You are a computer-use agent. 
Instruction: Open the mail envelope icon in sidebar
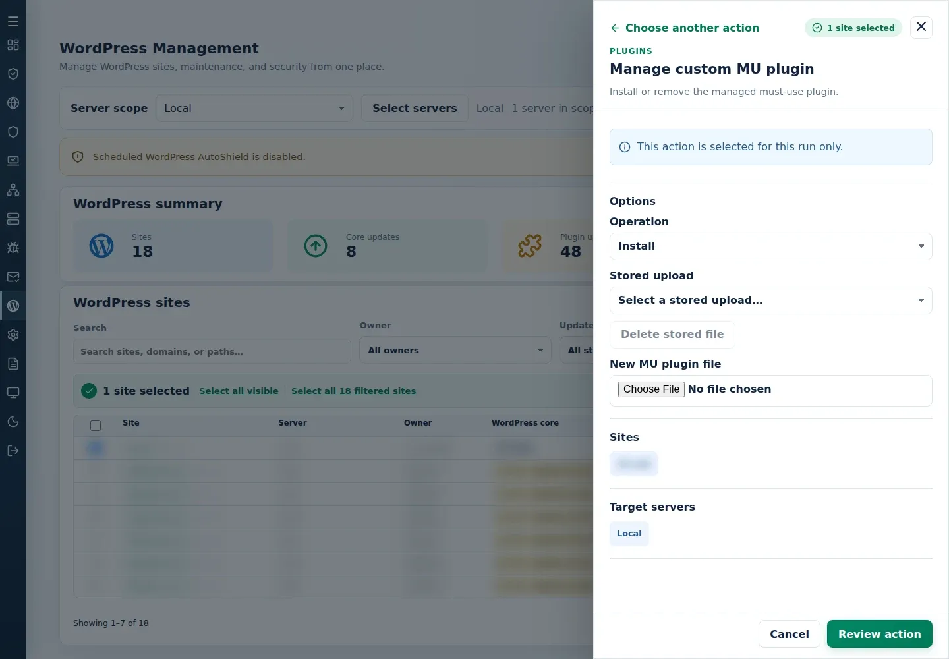coord(13,277)
